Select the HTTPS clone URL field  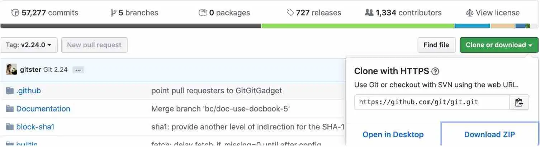coord(432,102)
